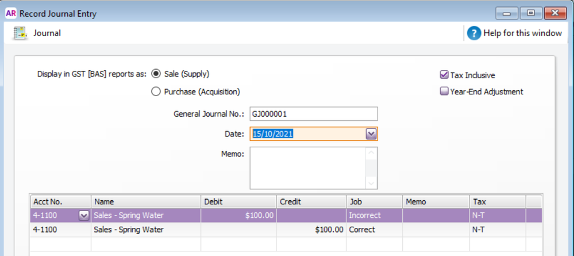Viewport: 574px width, 256px height.
Task: Enable the Year-End Adjustment checkbox
Action: click(x=444, y=91)
